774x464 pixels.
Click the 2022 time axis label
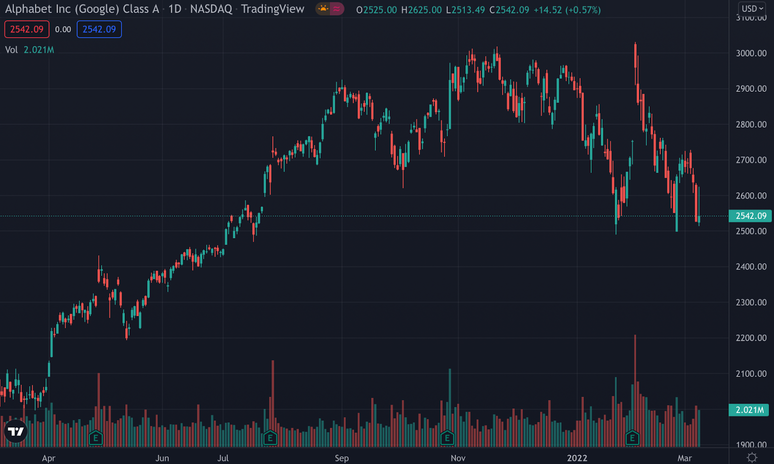pos(577,458)
